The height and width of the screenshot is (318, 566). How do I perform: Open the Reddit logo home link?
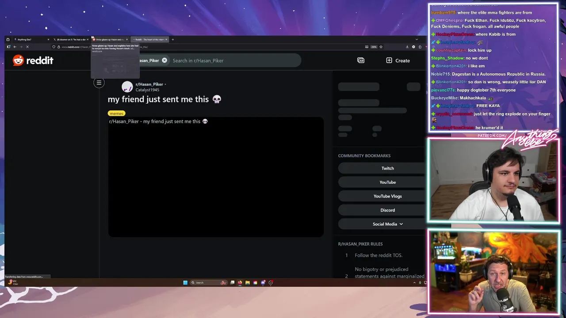[x=33, y=61]
